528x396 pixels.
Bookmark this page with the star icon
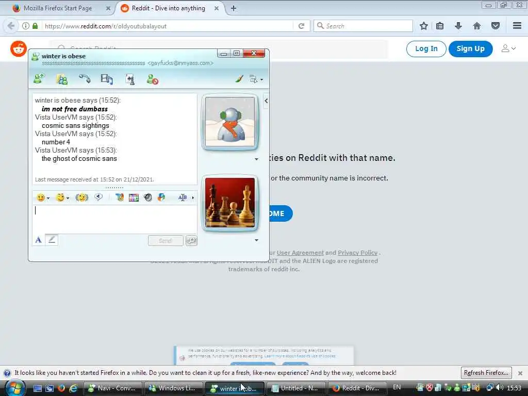pyautogui.click(x=424, y=26)
